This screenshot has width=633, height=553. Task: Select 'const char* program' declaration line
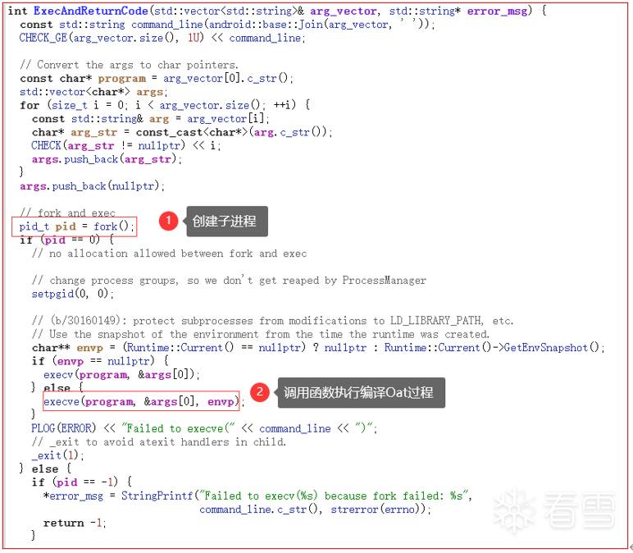point(157,79)
